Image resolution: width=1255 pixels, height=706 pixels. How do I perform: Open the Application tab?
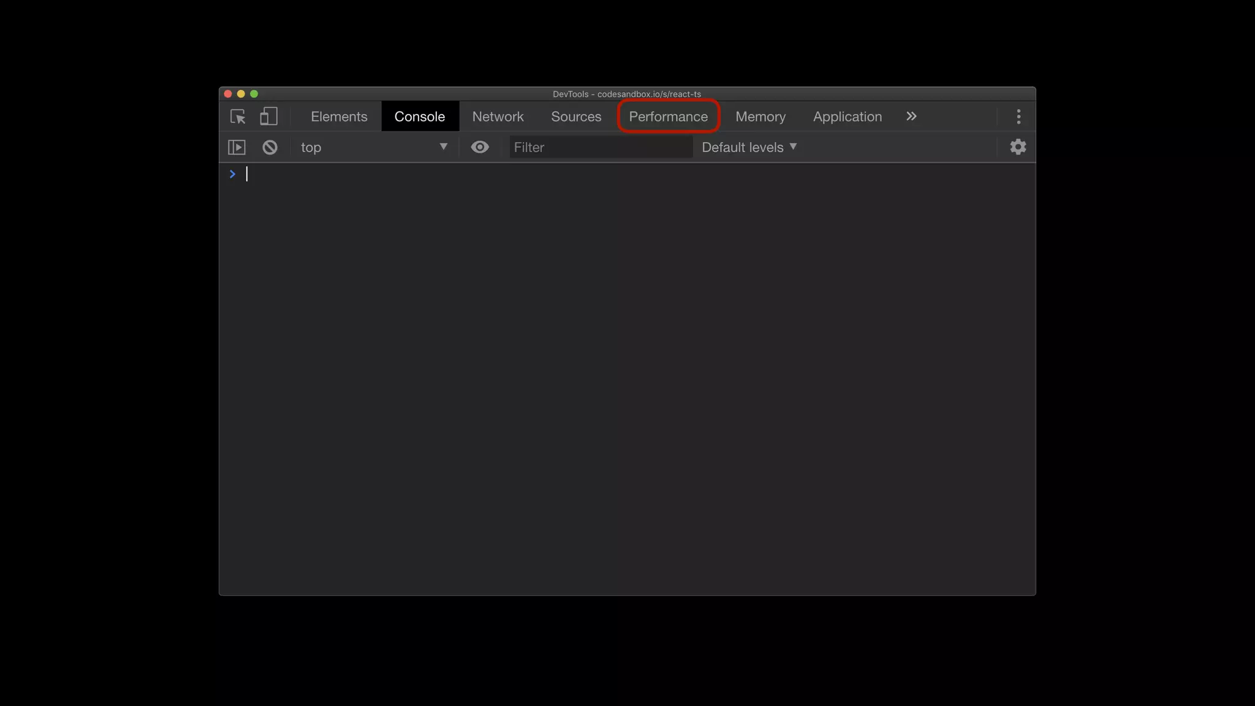pyautogui.click(x=847, y=116)
